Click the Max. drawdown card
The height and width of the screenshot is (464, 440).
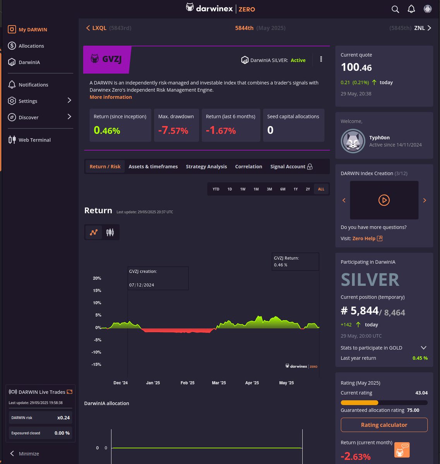tap(176, 125)
